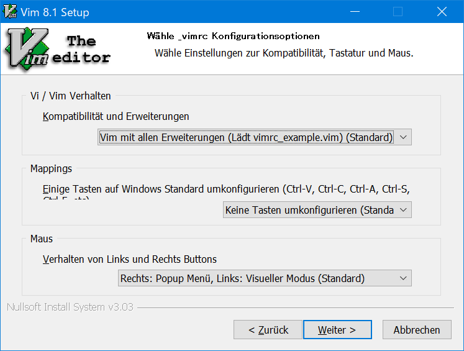Cancel setup with the Abbrechen button
The width and height of the screenshot is (464, 351).
[x=417, y=329]
